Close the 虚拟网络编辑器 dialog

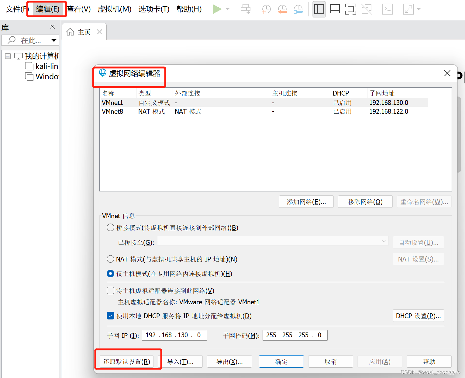coord(447,73)
